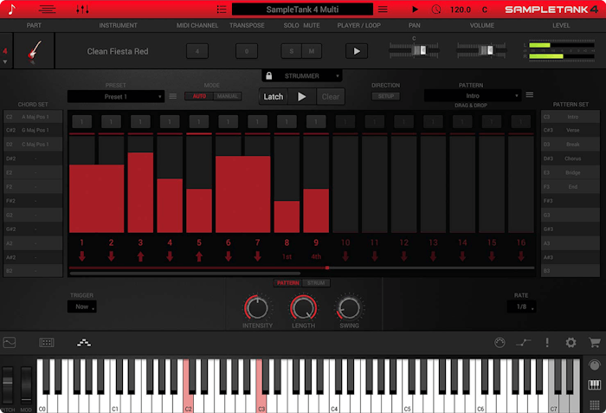Image resolution: width=606 pixels, height=413 pixels.
Task: Open the preset menu icon beside Preset 1
Action: click(173, 96)
